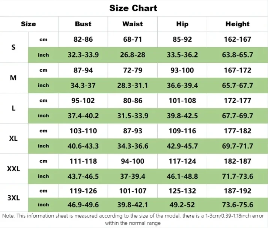Click waist cell 28.3-31.1 inch value
The width and height of the screenshot is (268, 232).
point(132,85)
